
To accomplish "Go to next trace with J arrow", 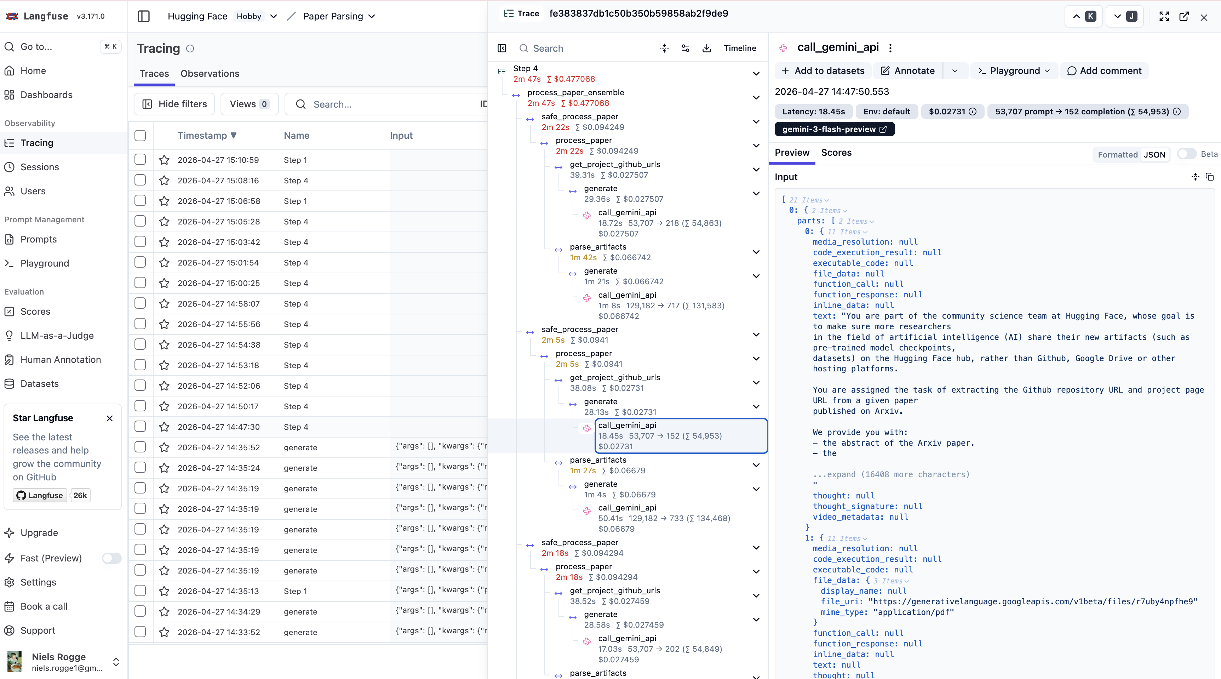I will pos(1125,17).
